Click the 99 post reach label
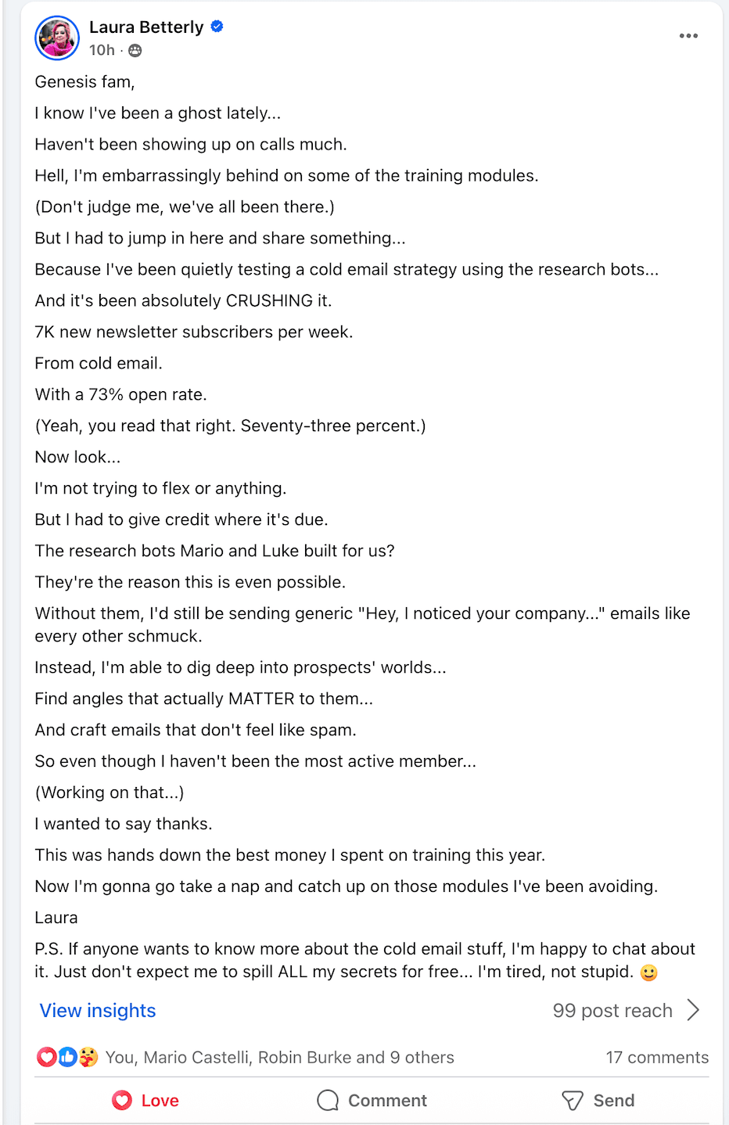 click(612, 1011)
